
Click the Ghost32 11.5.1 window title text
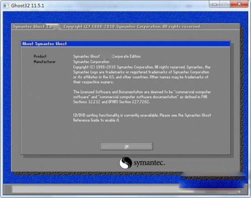click(x=28, y=6)
